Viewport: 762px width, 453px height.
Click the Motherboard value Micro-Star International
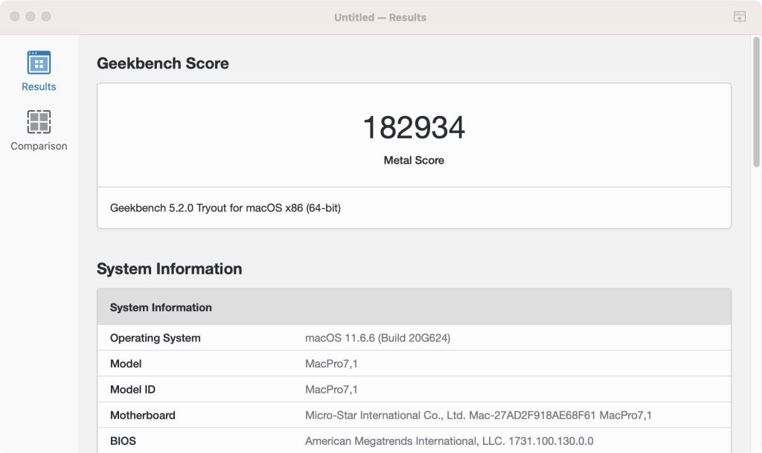(478, 415)
